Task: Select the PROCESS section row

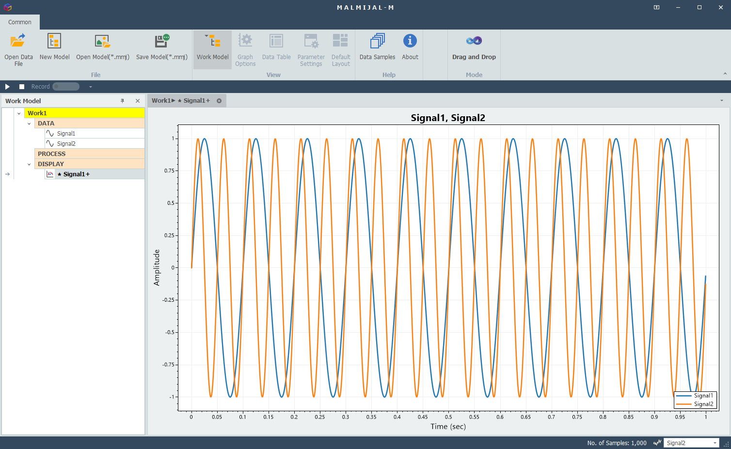Action: click(90, 154)
